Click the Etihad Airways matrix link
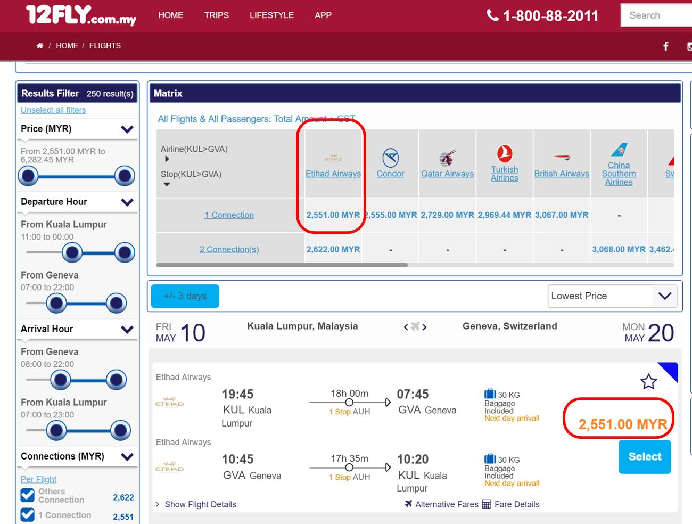This screenshot has width=692, height=524. [333, 174]
